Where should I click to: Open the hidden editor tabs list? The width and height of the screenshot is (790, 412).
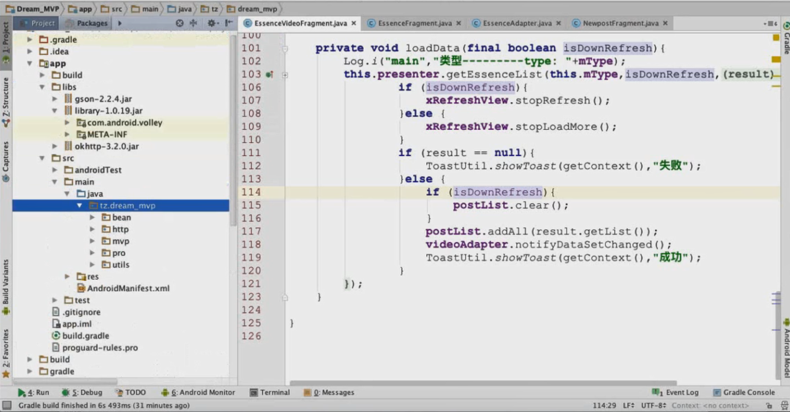770,23
